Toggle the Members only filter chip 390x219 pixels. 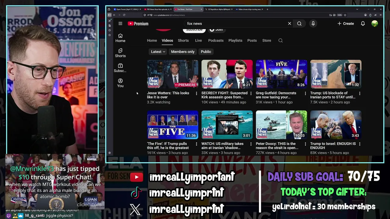coord(183,52)
